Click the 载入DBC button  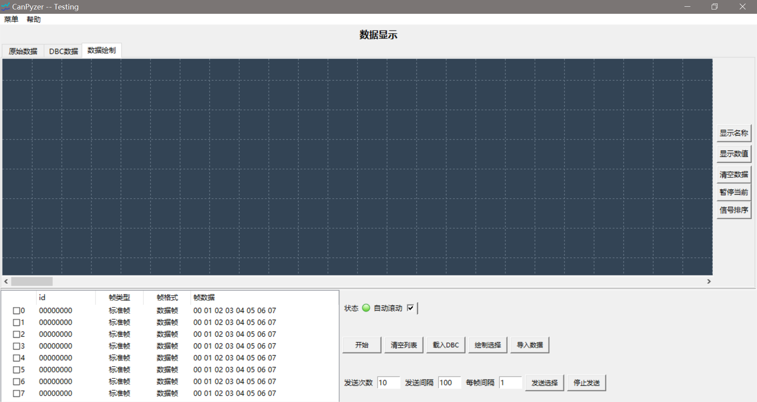(446, 345)
